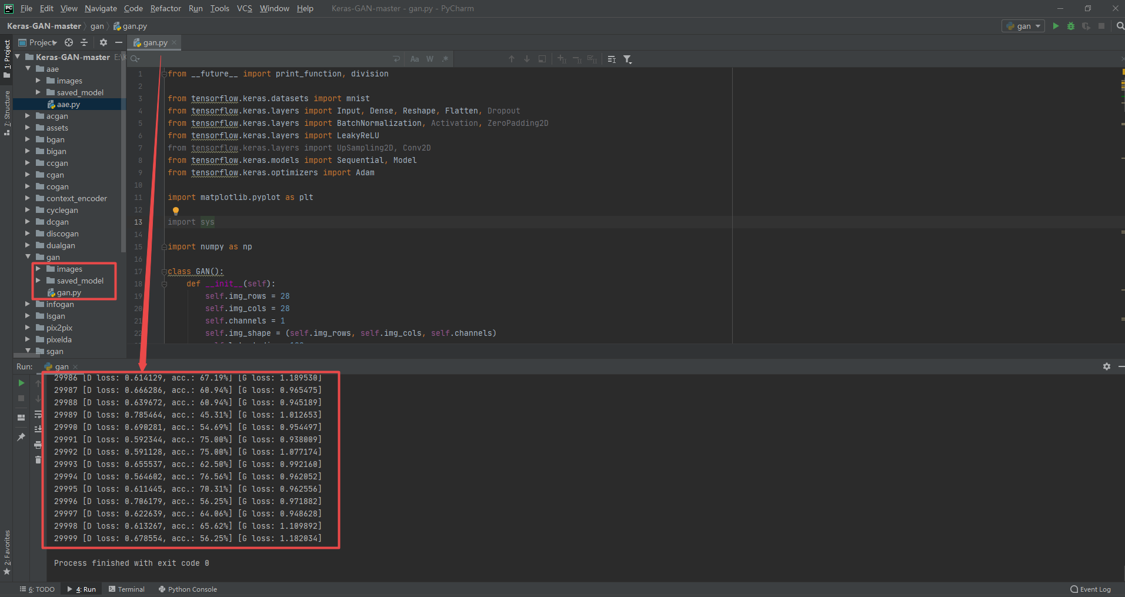Select aae.py in the project tree
Screen dimensions: 1125x597
(68, 104)
